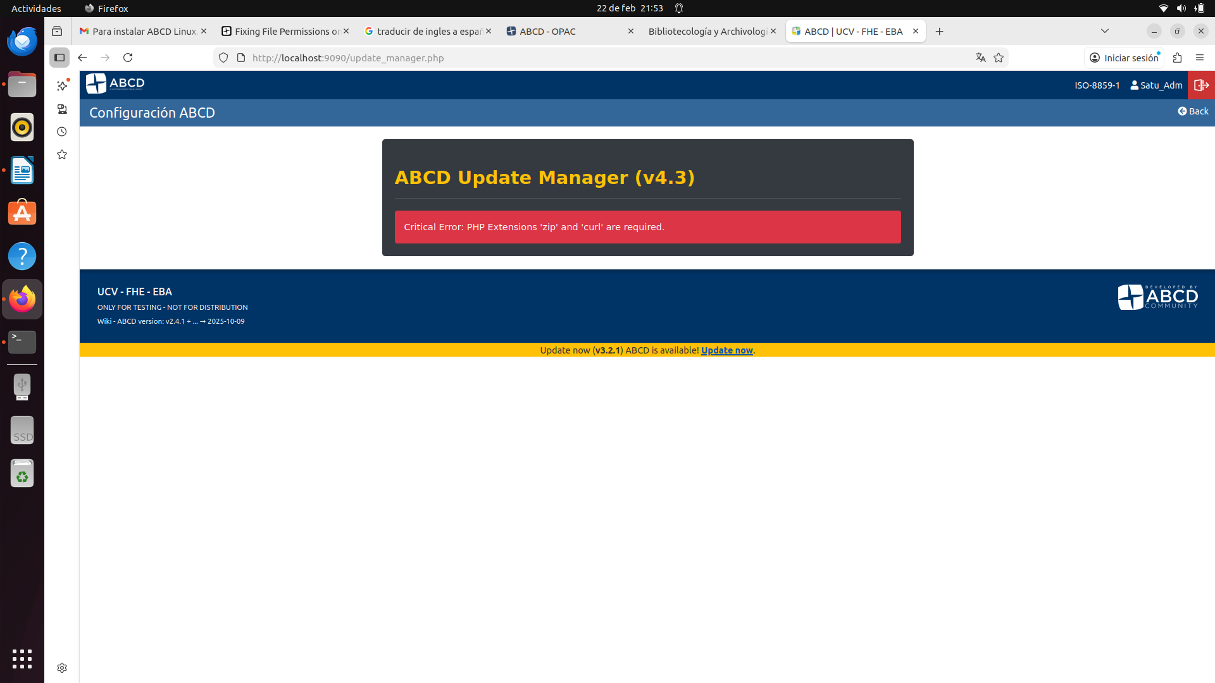Open the Satu_Adm user menu
The width and height of the screenshot is (1215, 683).
click(x=1156, y=85)
